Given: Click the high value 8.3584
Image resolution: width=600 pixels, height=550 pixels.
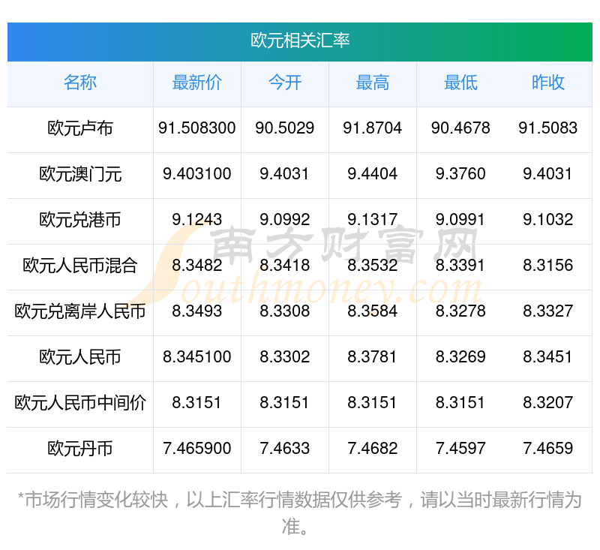Looking at the screenshot, I should [x=373, y=311].
